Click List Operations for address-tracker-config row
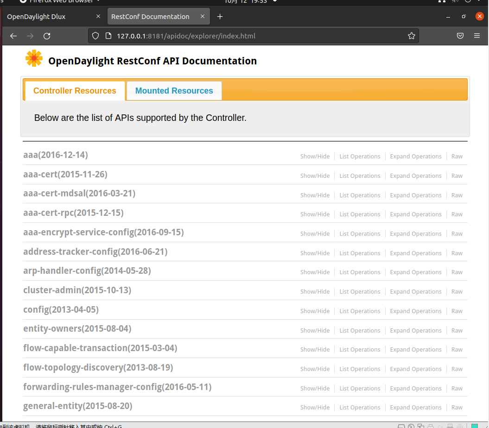Screen dimensions: 489x428 [360, 253]
